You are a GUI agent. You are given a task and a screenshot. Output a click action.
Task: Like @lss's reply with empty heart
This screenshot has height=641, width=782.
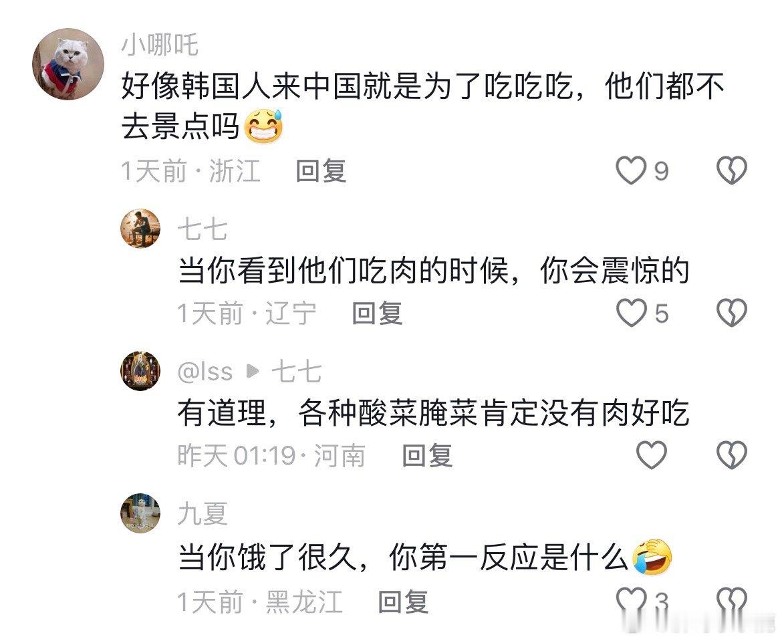tap(652, 455)
